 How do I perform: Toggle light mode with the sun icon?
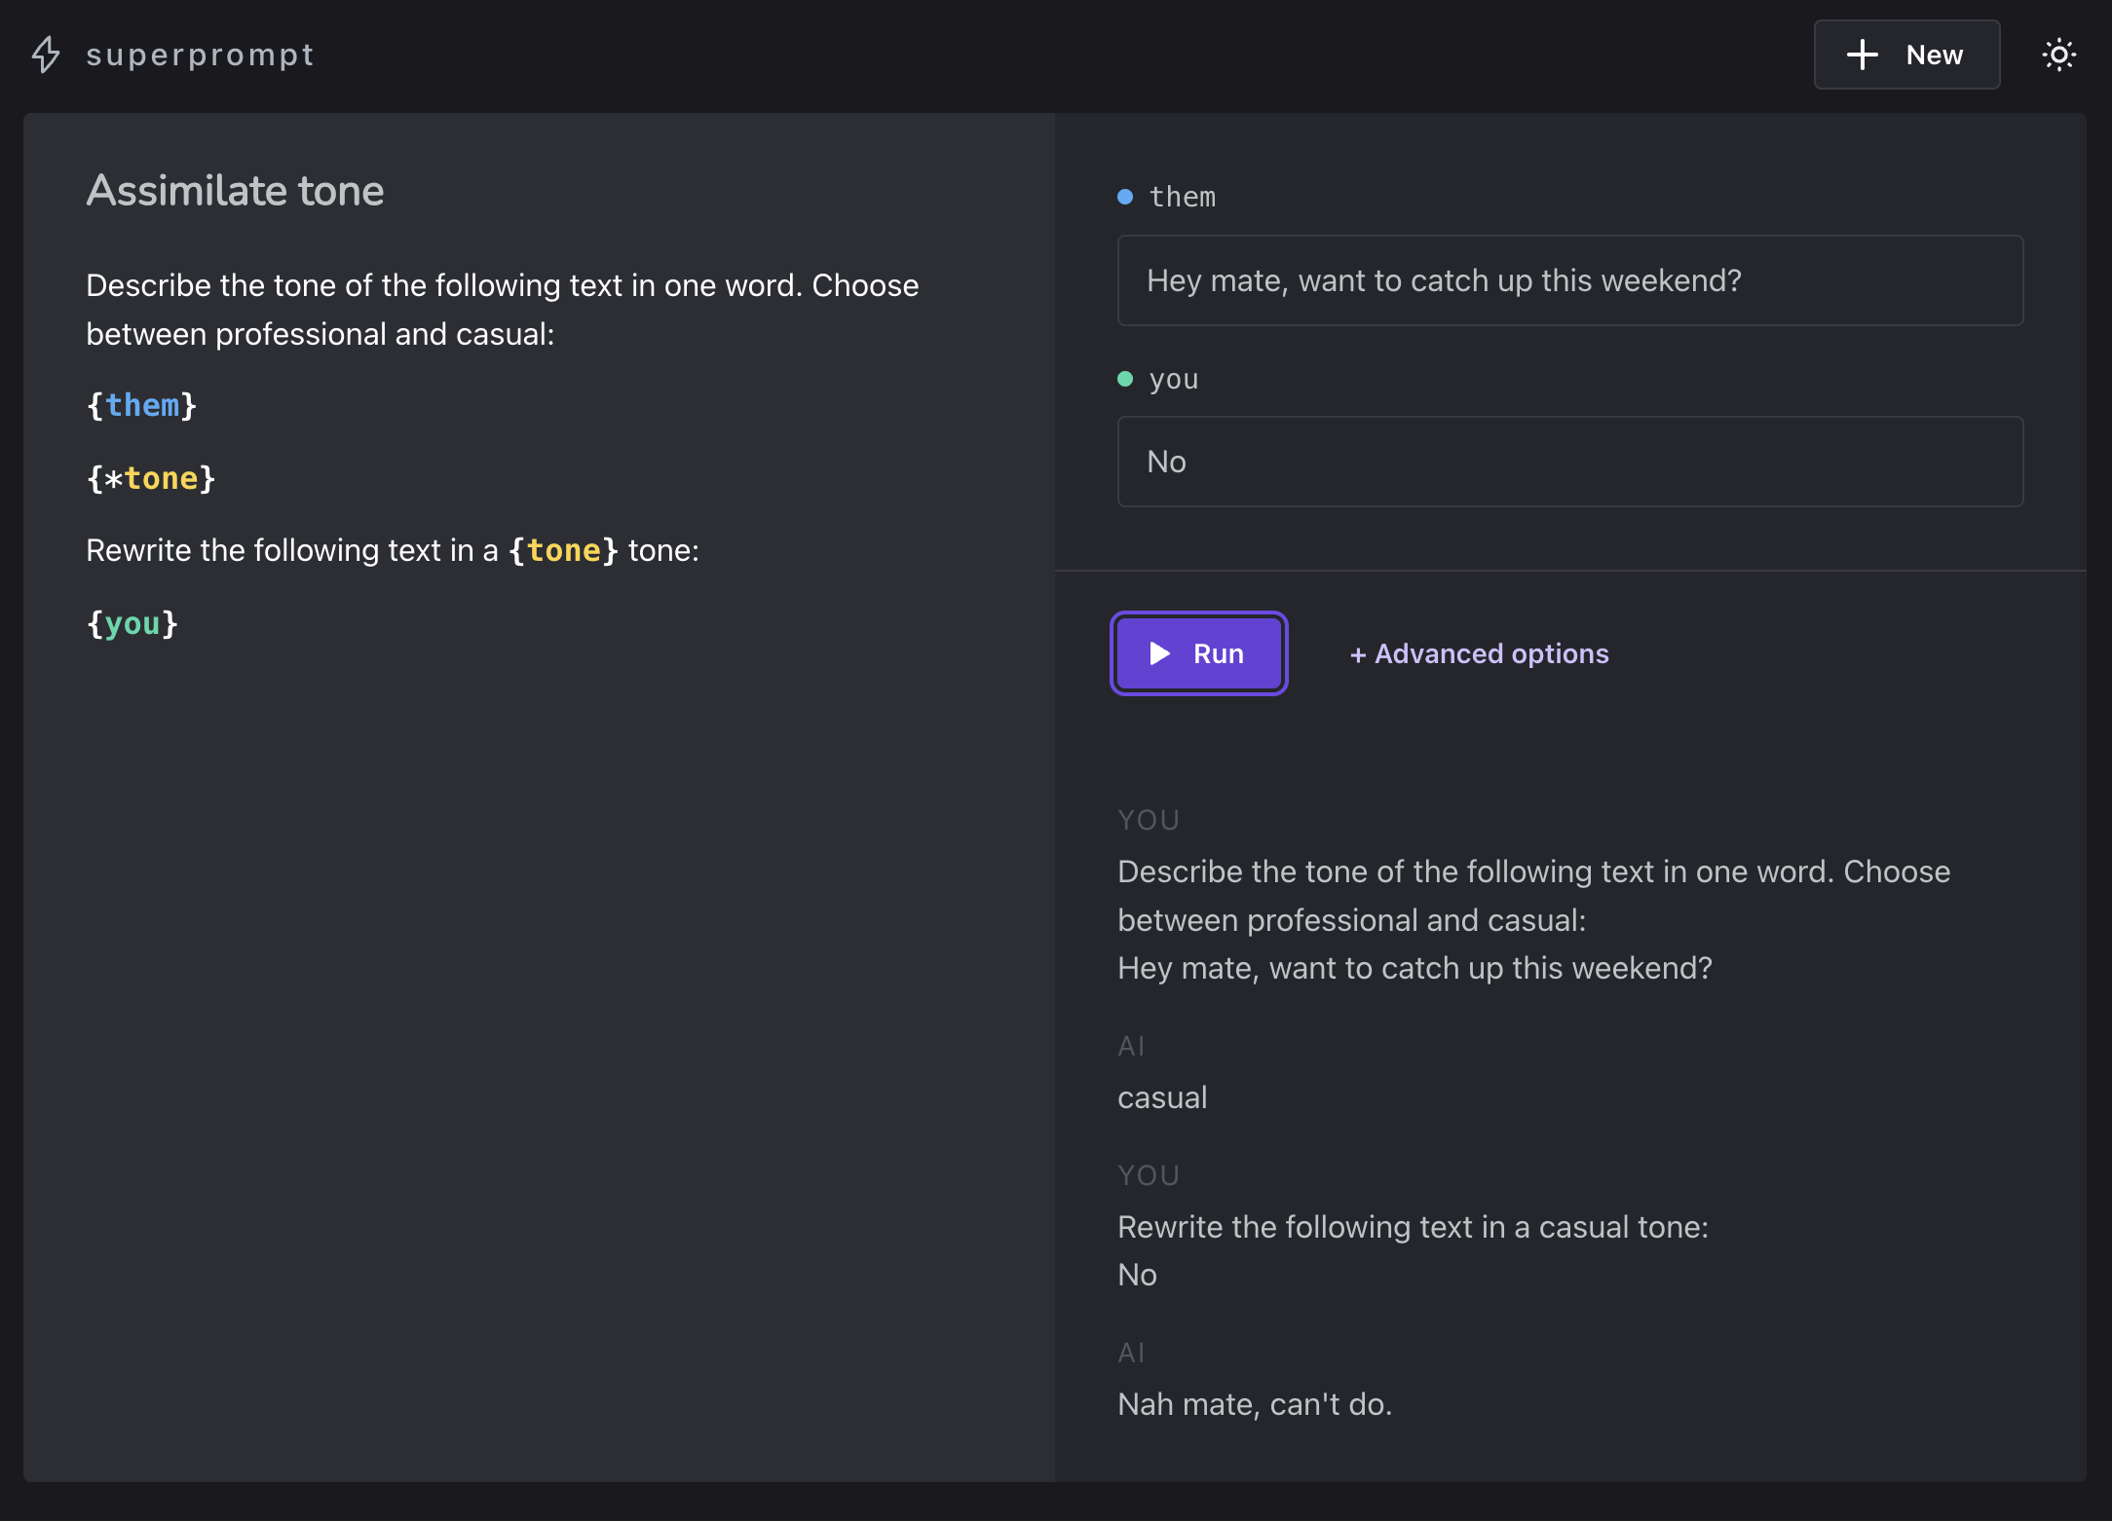tap(2058, 55)
